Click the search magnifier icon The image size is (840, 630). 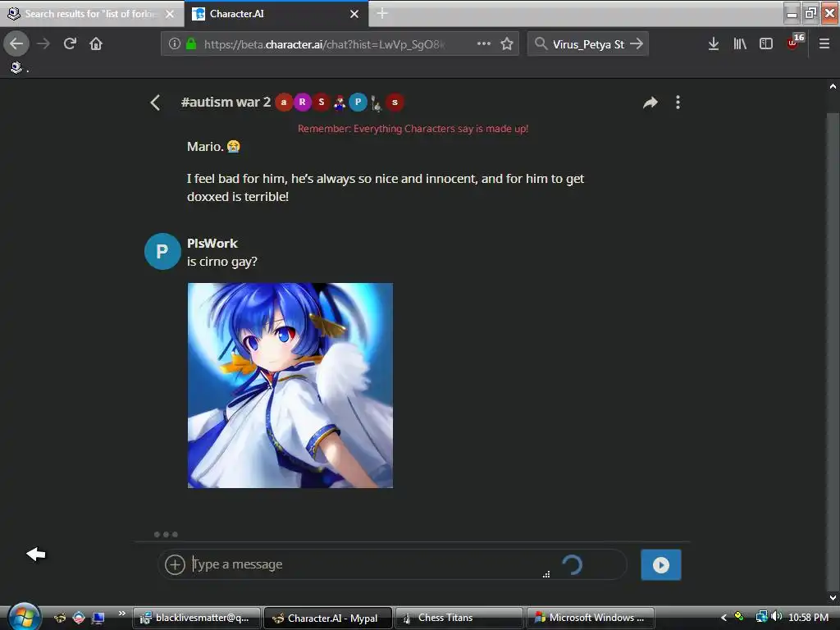(541, 44)
